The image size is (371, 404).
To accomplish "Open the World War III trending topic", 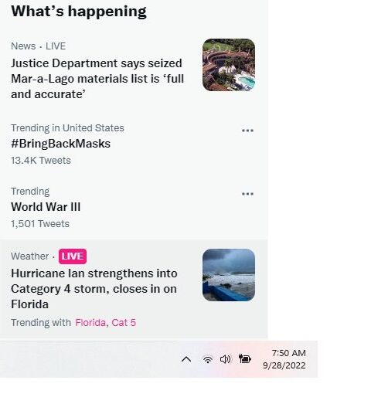I will click(46, 207).
